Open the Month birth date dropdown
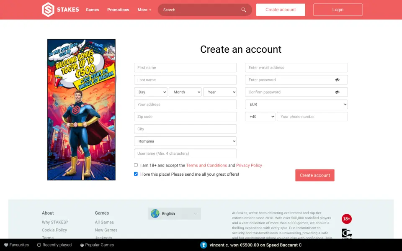The image size is (402, 251). [185, 92]
